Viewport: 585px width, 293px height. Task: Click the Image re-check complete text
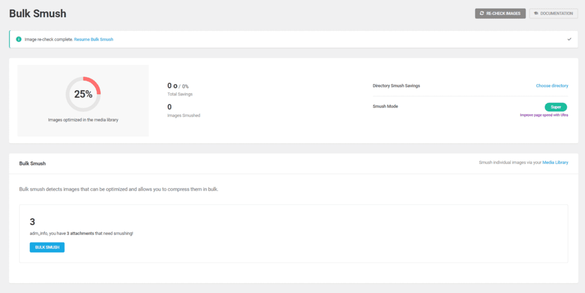tap(49, 39)
